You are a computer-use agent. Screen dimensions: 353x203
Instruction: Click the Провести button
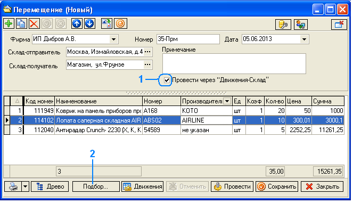pyautogui.click(x=232, y=186)
